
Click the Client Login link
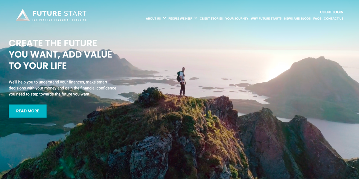point(331,12)
